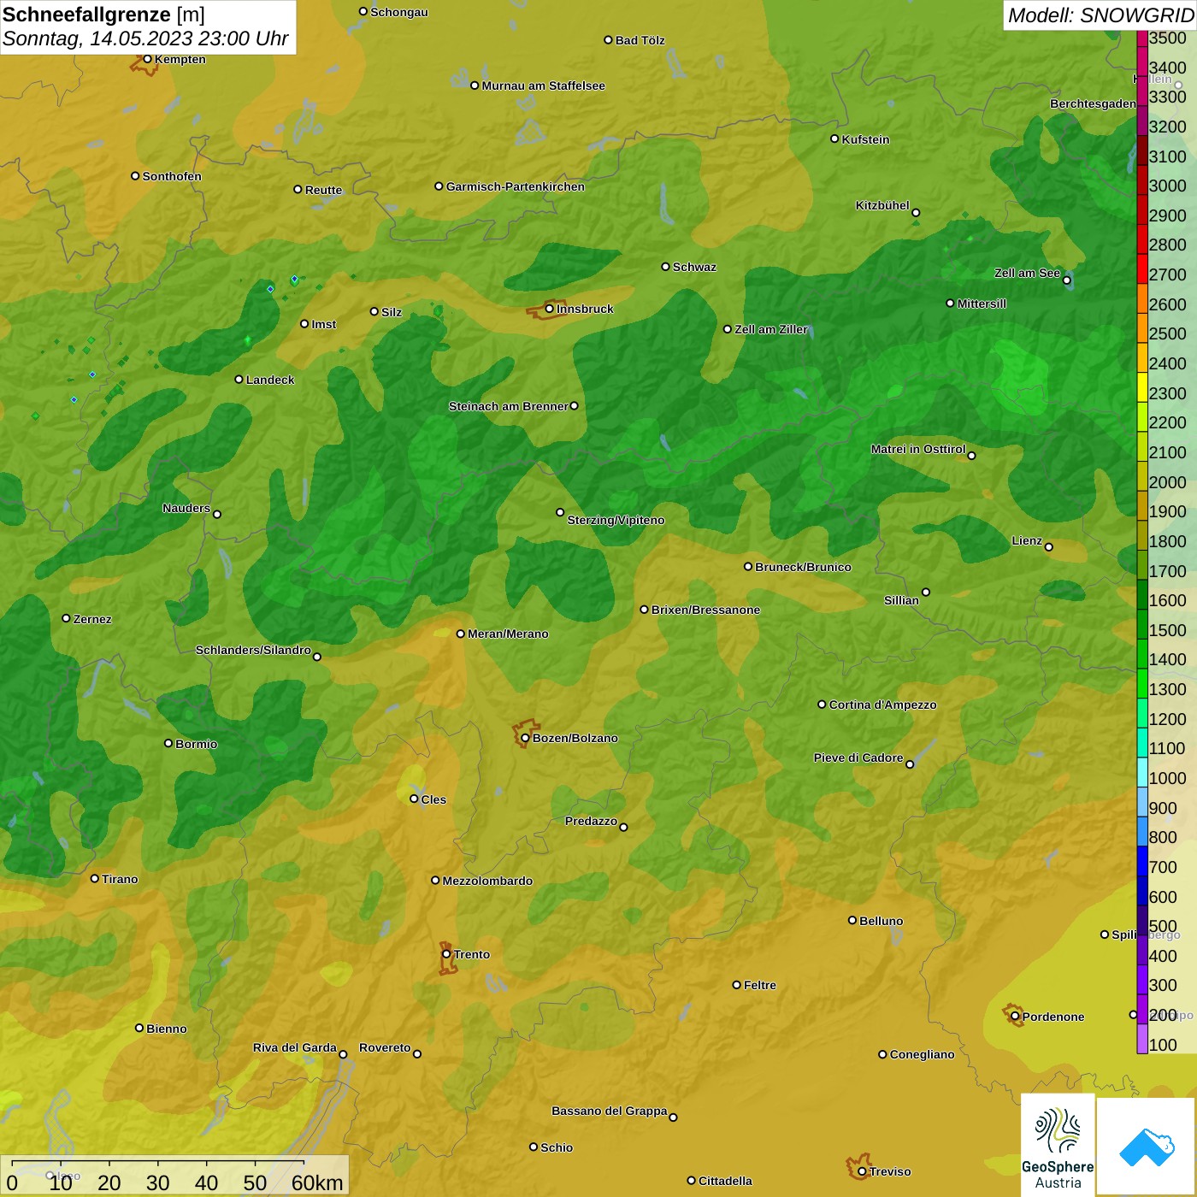
Task: Click the Steinach am Brenner label
Action: click(508, 406)
